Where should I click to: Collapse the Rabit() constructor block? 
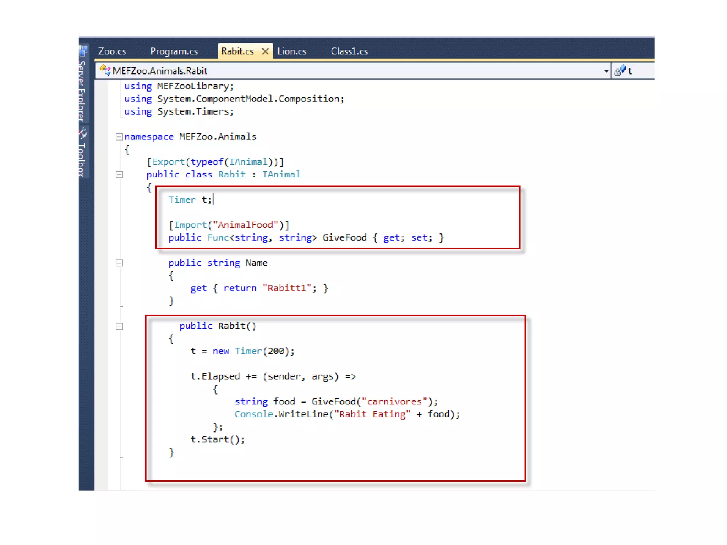[x=119, y=326]
